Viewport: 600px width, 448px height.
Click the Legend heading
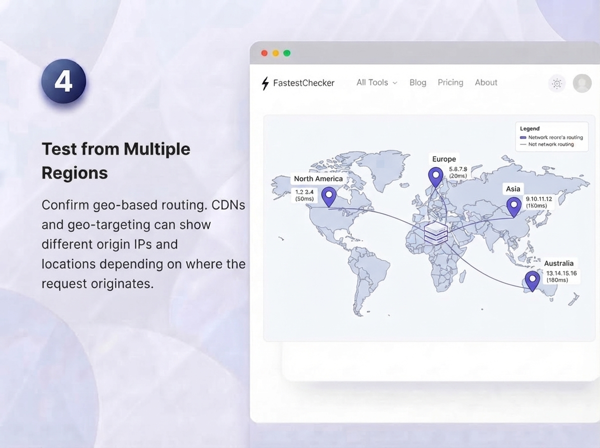[x=529, y=129]
